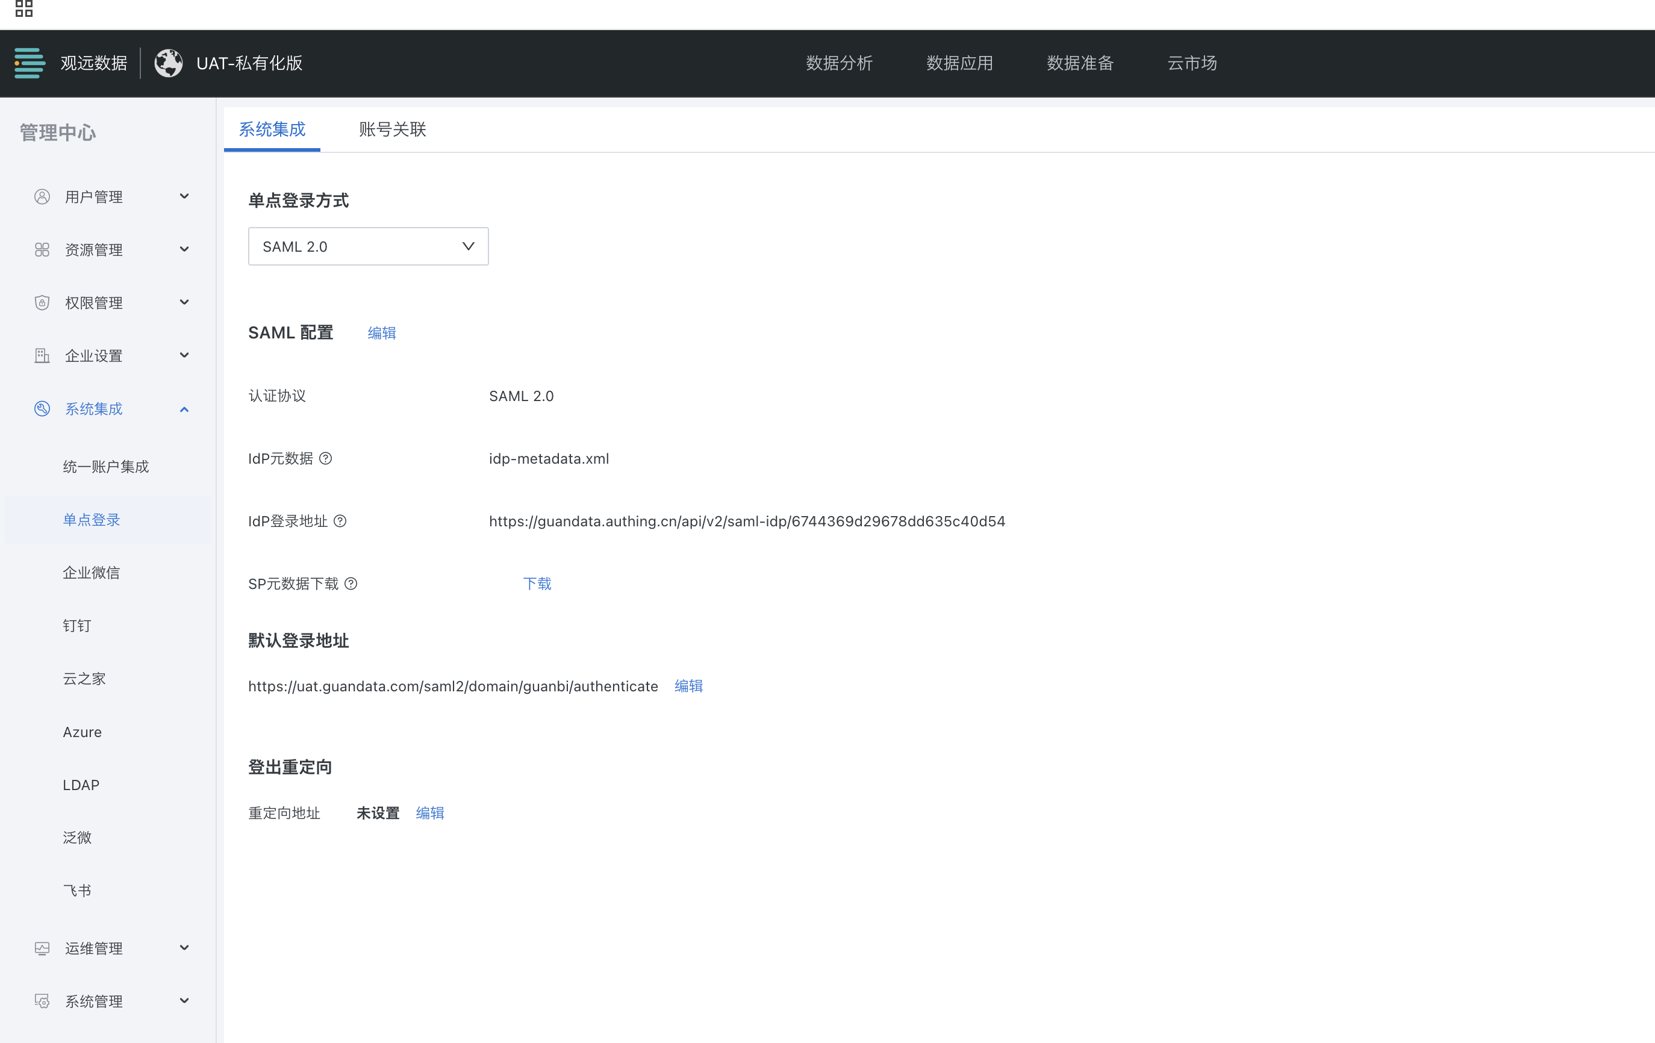Switch to the 账号关联 tab
This screenshot has height=1043, width=1655.
[x=393, y=129]
